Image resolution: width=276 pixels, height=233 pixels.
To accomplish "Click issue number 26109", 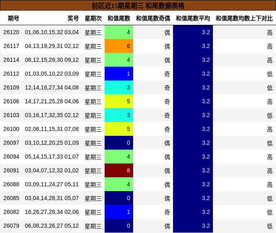I will pos(11,87).
